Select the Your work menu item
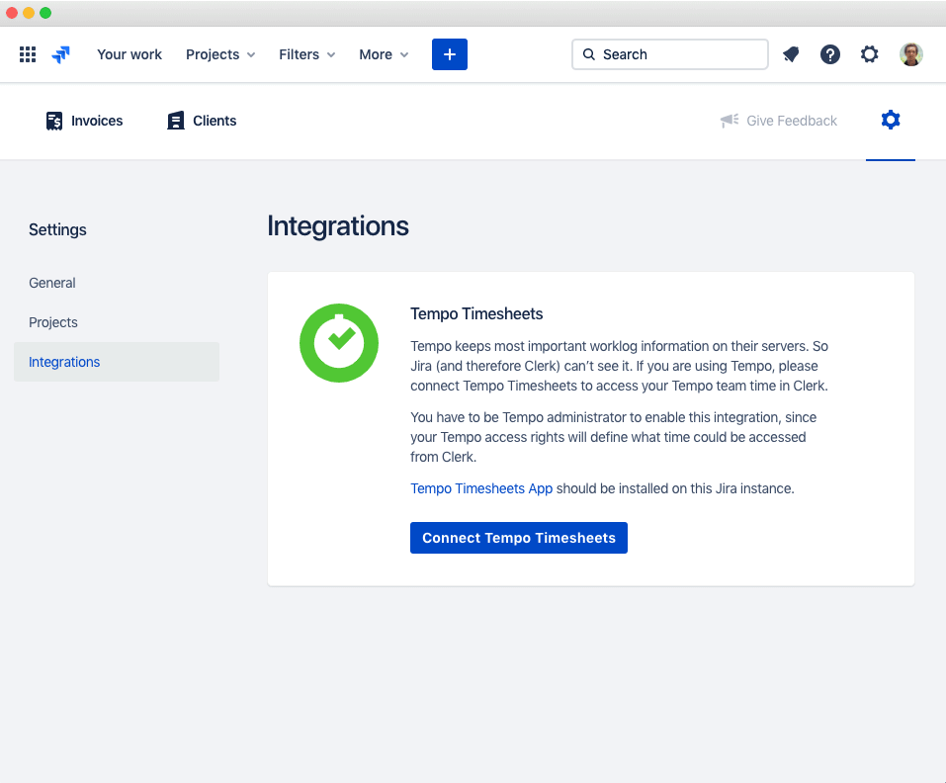The height and width of the screenshot is (783, 946). pos(129,54)
